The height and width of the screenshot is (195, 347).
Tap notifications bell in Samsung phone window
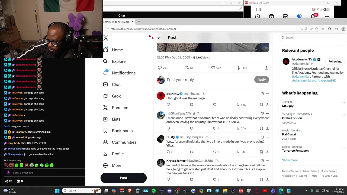click(314, 16)
